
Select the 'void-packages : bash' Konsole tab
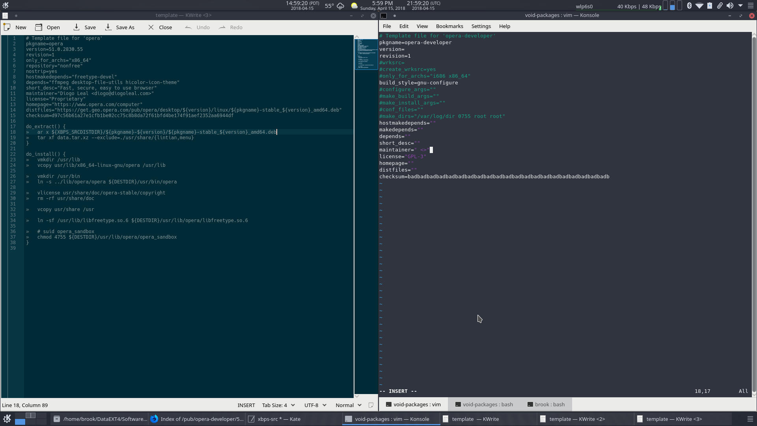(x=484, y=404)
